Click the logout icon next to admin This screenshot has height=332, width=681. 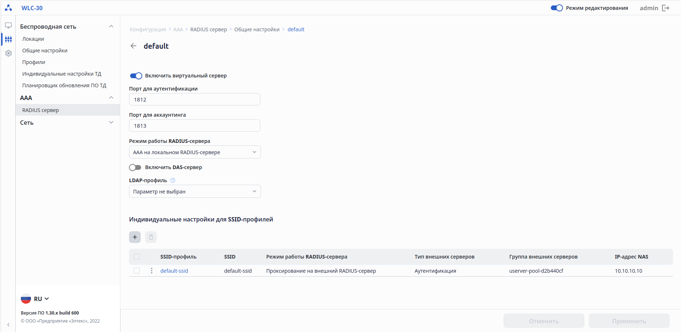tap(666, 8)
